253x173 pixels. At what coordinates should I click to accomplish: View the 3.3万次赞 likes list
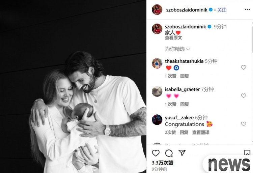pyautogui.click(x=163, y=163)
